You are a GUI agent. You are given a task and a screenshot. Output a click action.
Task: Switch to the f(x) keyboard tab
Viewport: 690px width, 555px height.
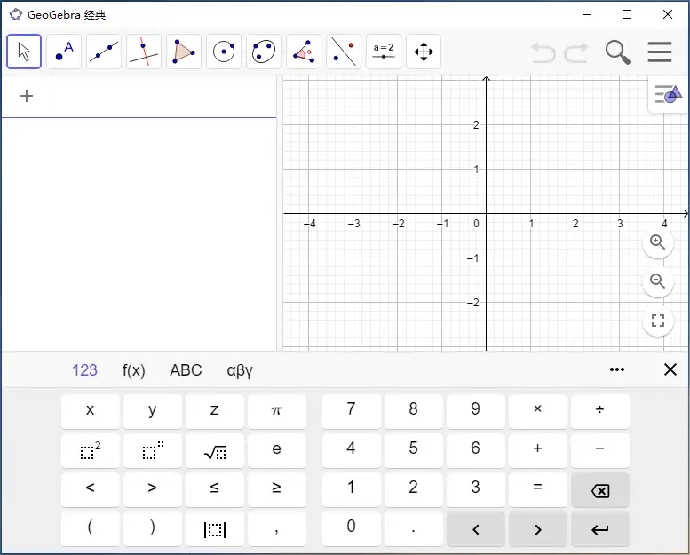134,370
